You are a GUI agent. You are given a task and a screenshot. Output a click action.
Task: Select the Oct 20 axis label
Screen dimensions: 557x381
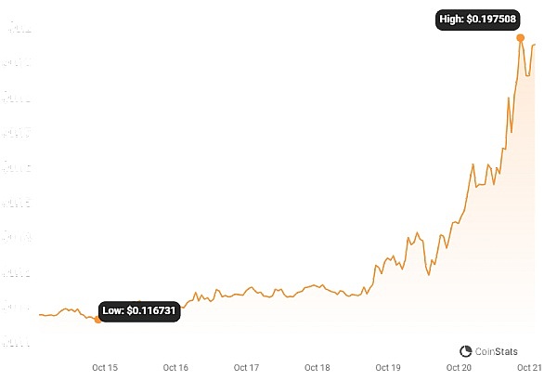coord(459,368)
